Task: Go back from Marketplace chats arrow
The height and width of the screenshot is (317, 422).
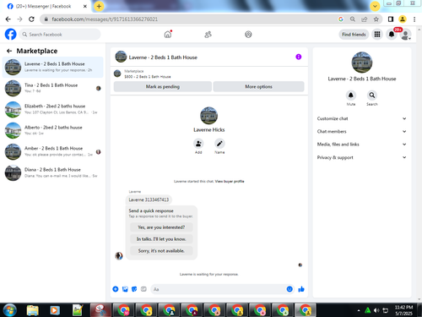Action: pos(9,51)
